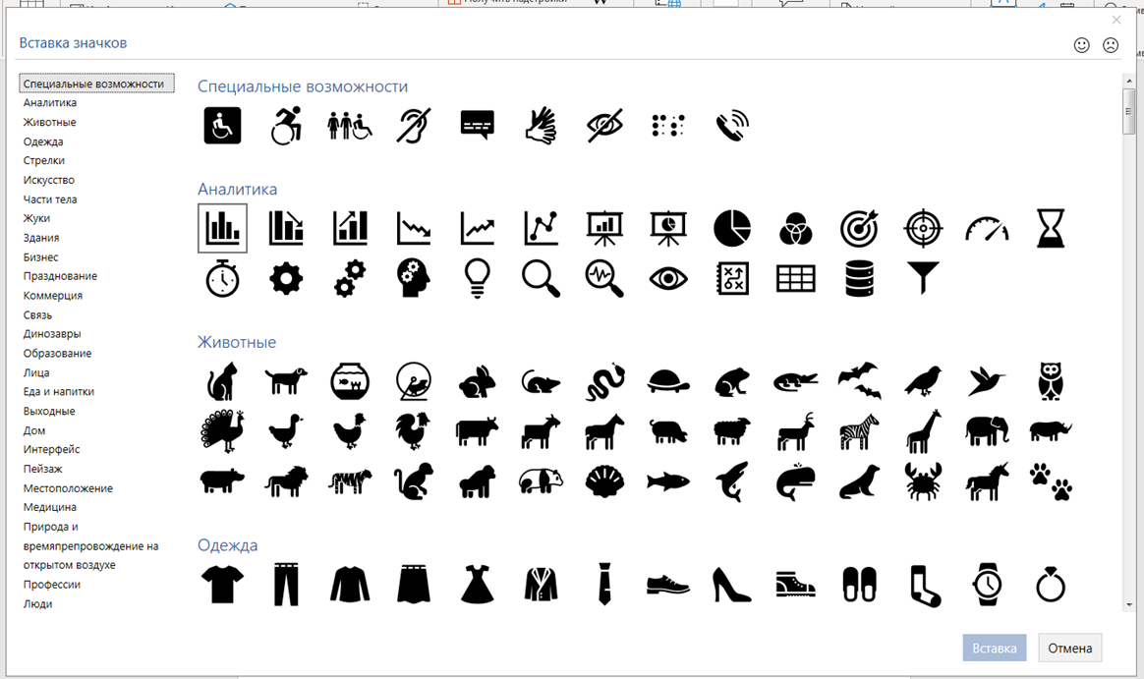
Task: Jump to the Еда и напитки category
Action: point(59,391)
